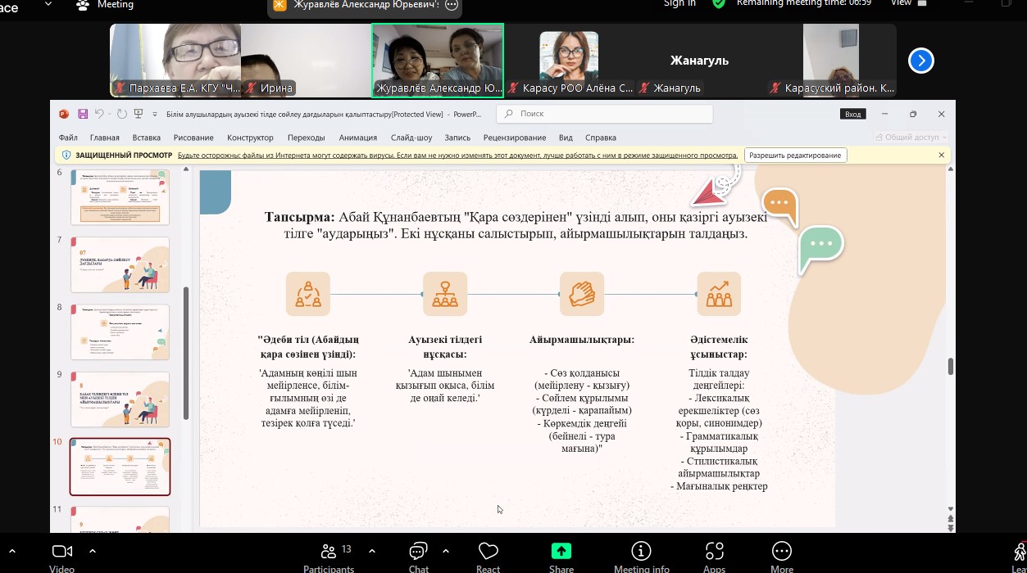Expand the Video options arrow

11,551
